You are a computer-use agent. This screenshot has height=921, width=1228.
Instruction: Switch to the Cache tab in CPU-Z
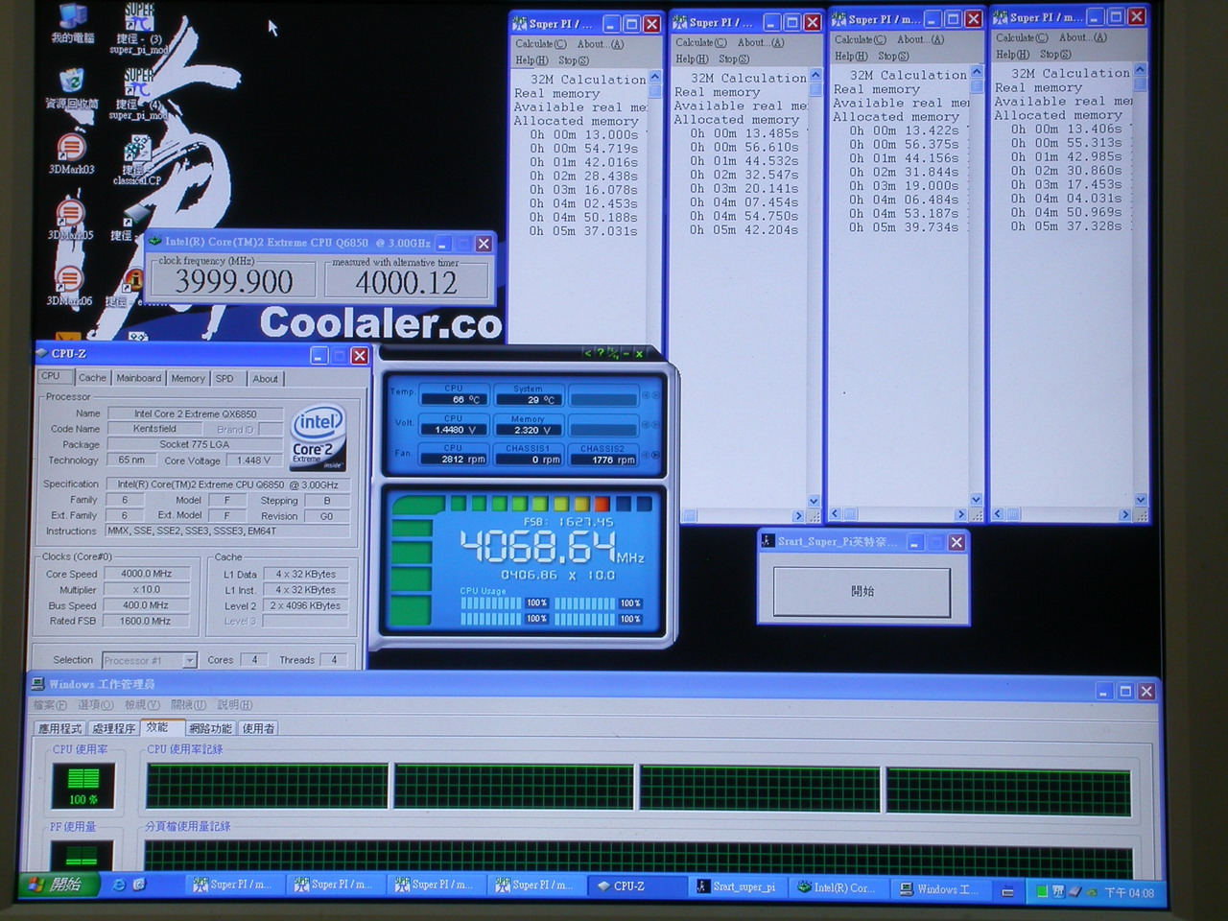point(92,378)
